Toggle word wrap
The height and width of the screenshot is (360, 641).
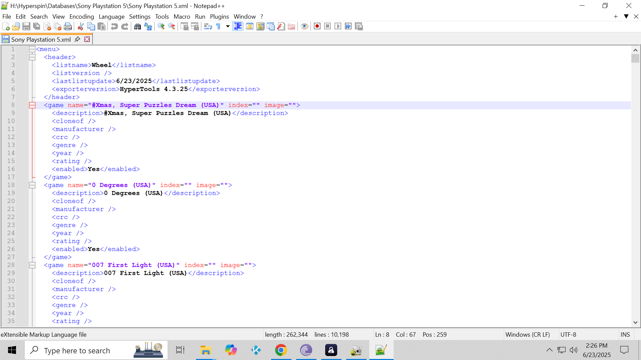[x=208, y=26]
